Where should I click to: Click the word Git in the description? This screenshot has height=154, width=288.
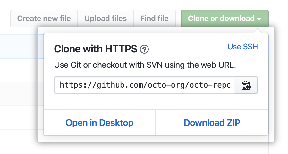pyautogui.click(x=74, y=66)
